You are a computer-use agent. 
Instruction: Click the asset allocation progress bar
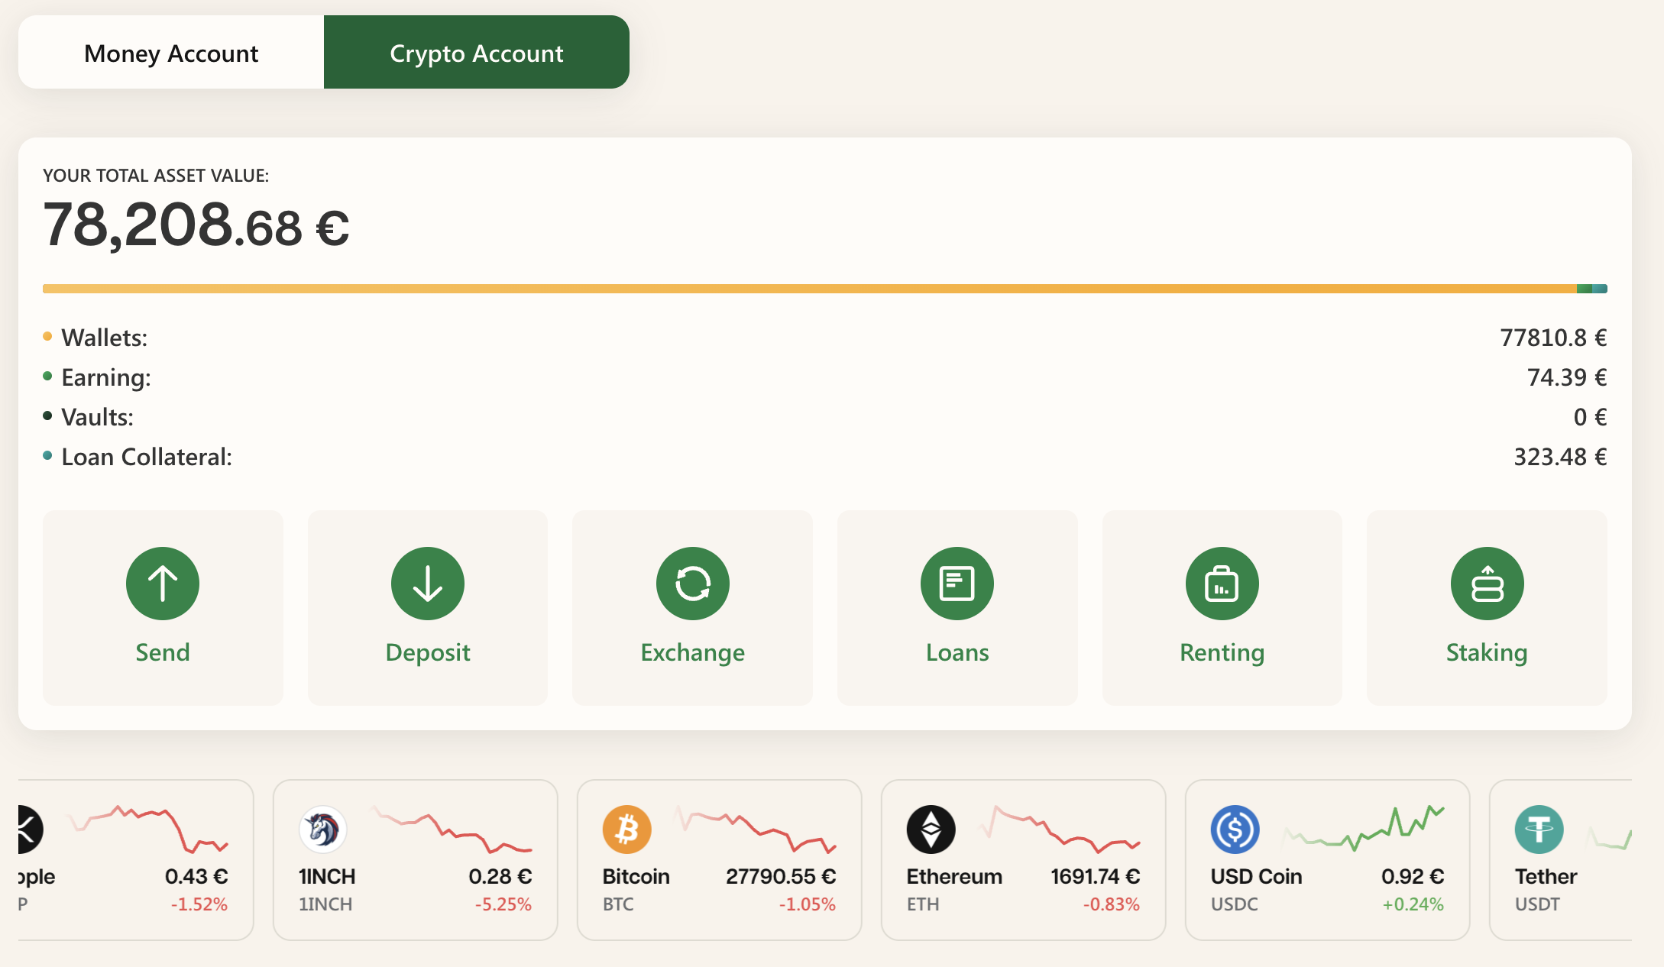pyautogui.click(x=825, y=289)
